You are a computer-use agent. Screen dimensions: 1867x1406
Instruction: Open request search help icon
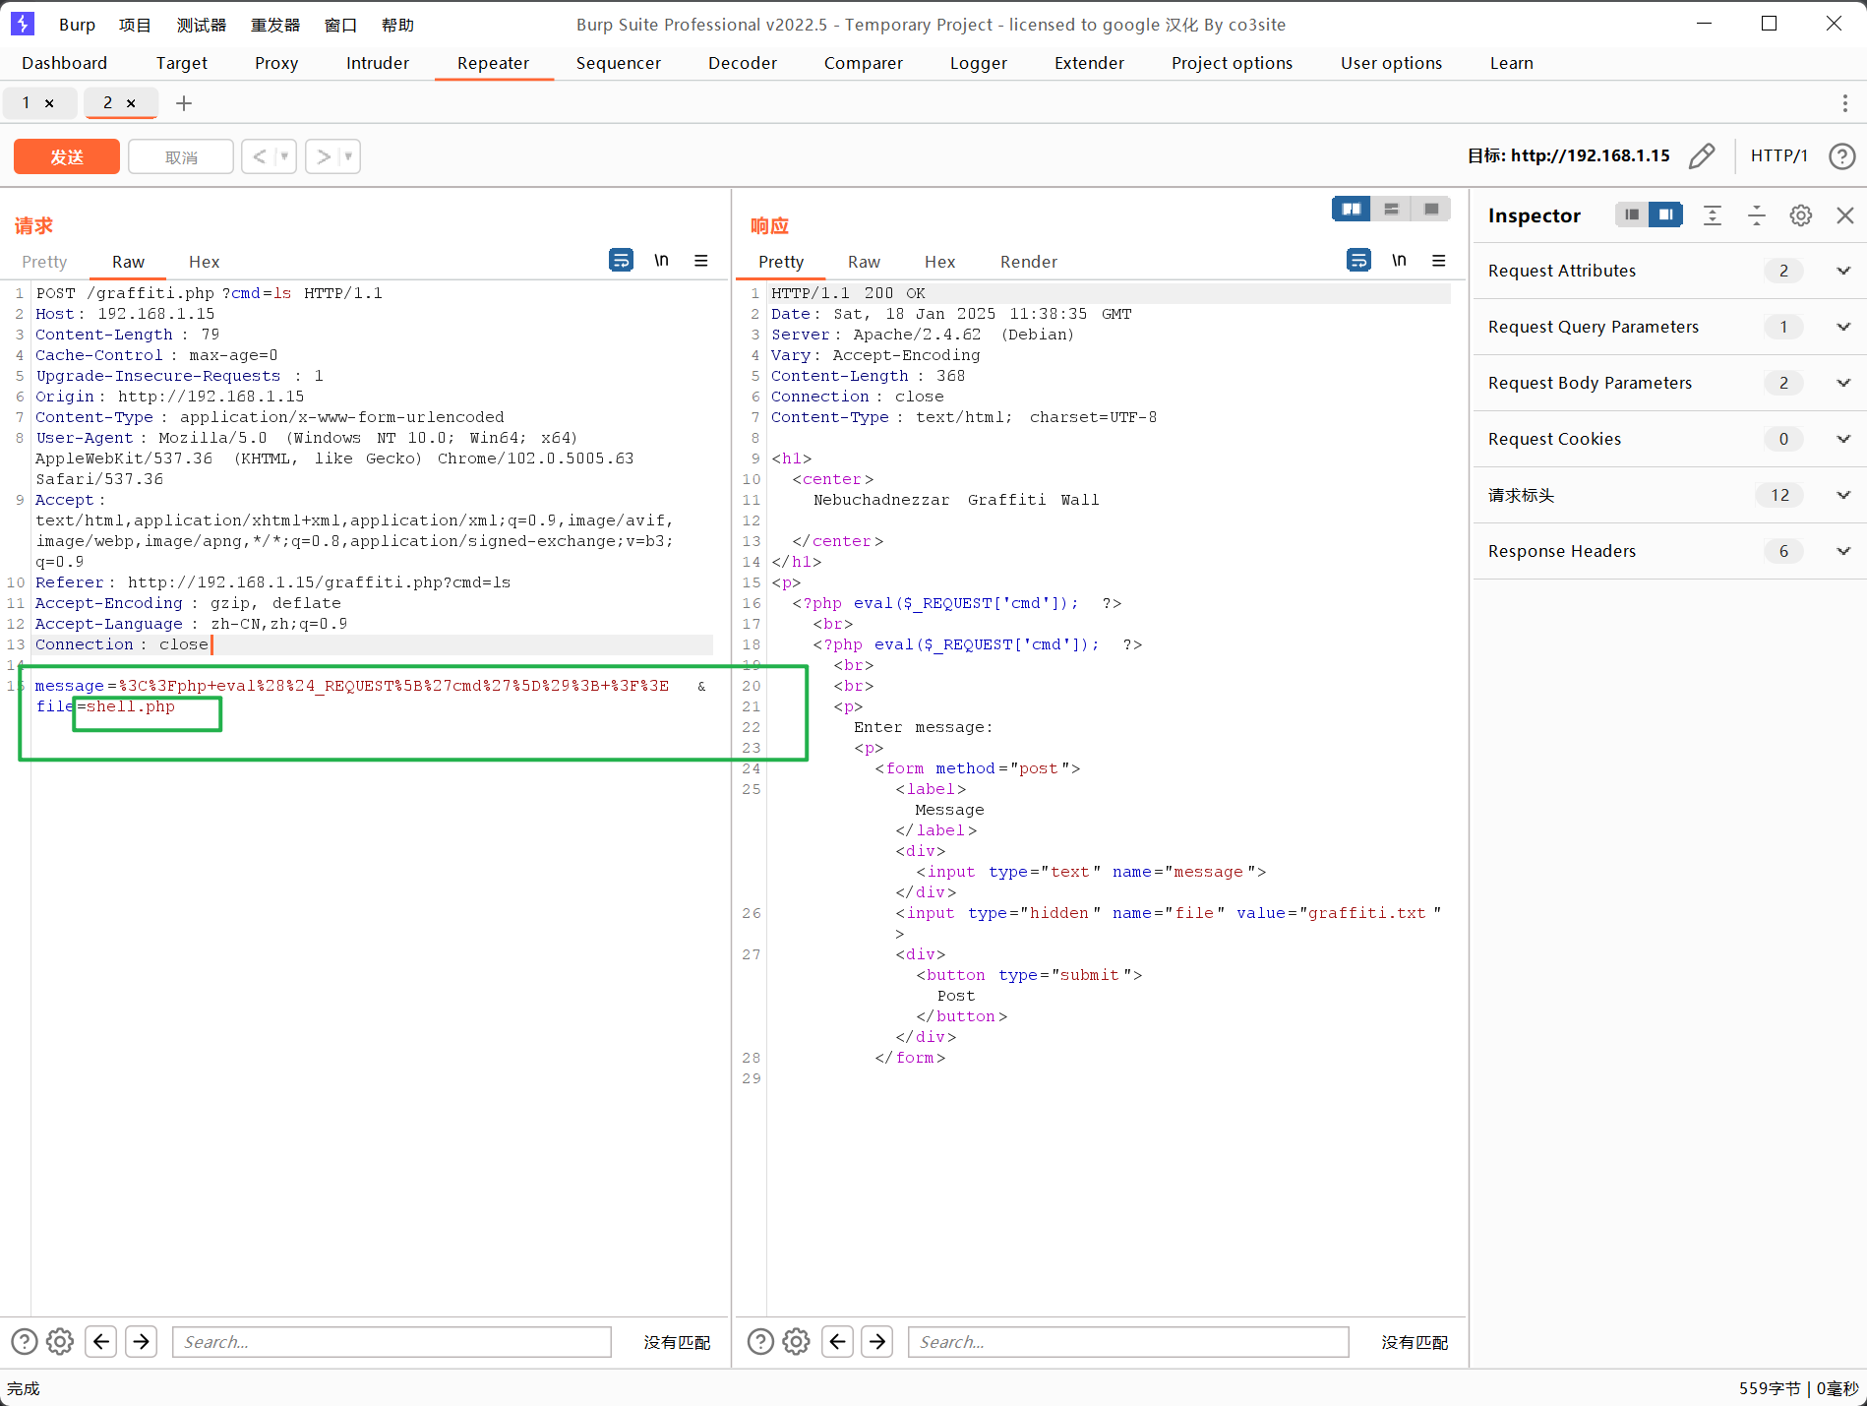pyautogui.click(x=25, y=1341)
